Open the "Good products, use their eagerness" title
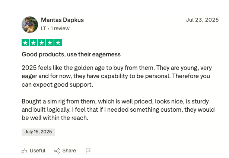 click(x=71, y=55)
